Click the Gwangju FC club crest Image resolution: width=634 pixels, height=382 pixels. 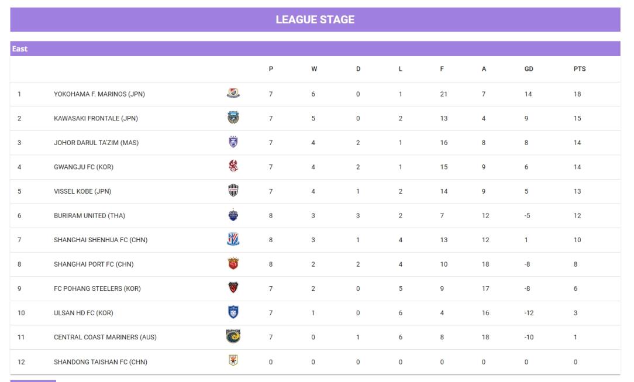(x=233, y=167)
